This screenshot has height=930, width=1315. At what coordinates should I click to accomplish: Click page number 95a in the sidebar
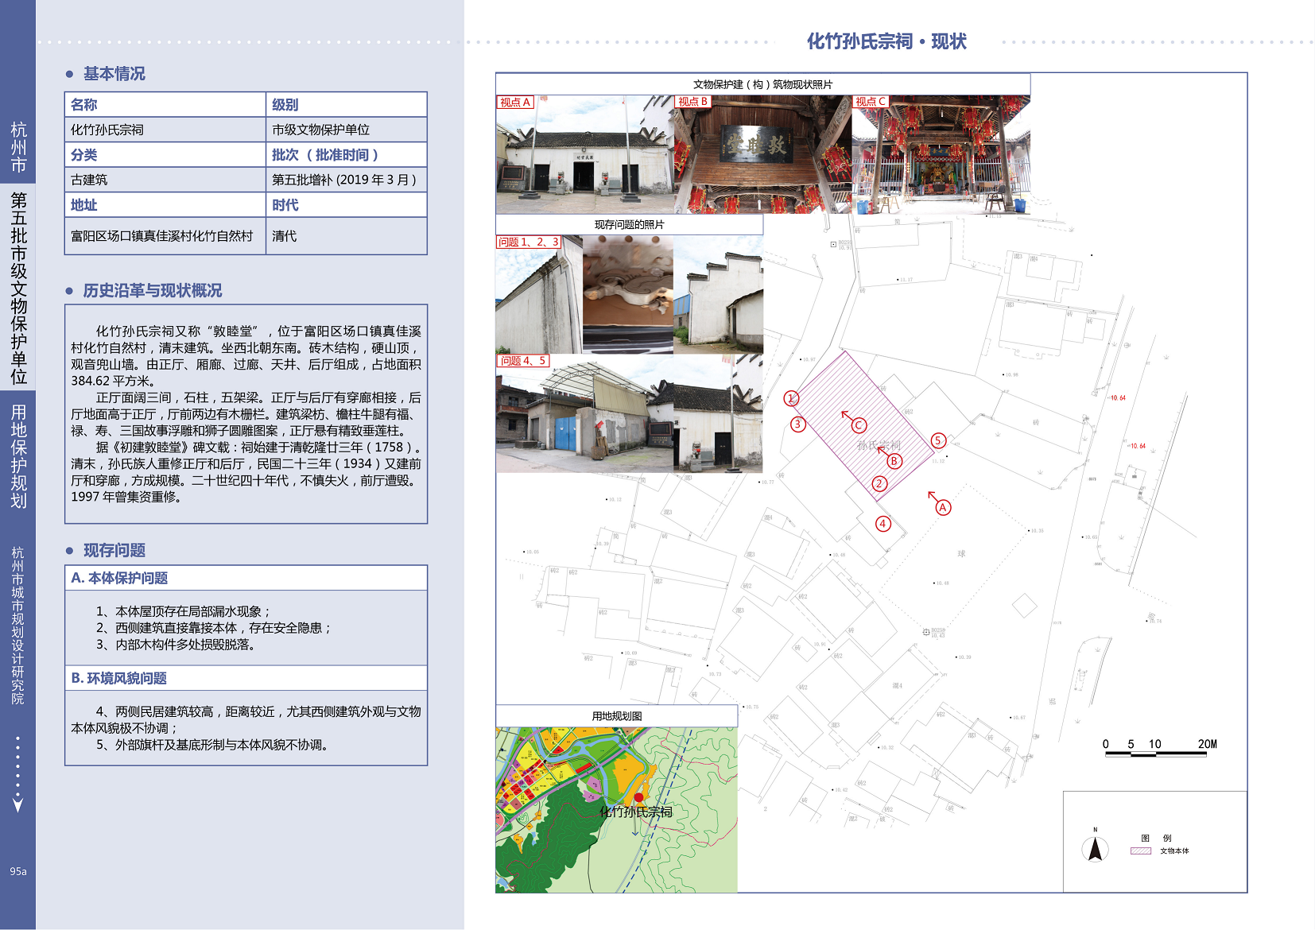coord(17,872)
